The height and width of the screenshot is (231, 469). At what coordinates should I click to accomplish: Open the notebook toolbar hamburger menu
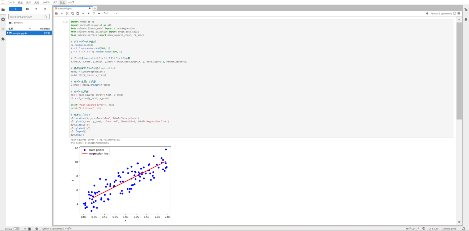(x=459, y=13)
